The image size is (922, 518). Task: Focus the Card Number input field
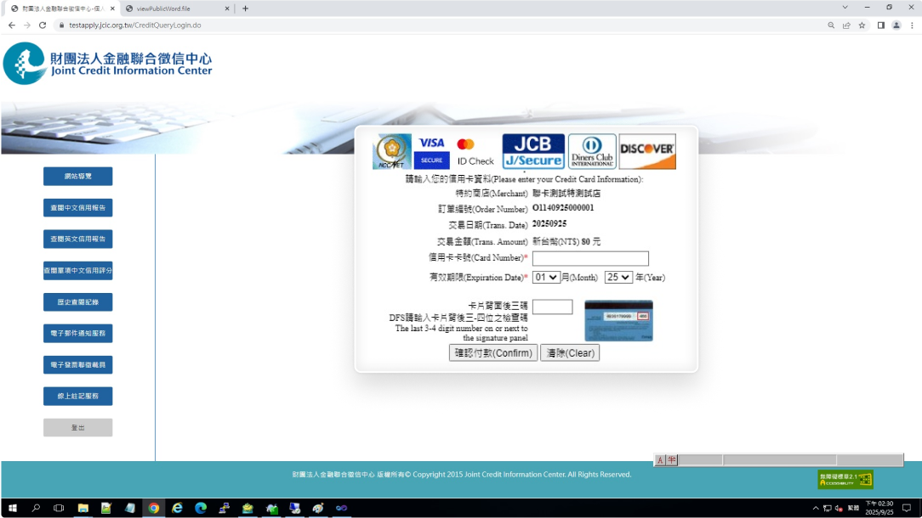590,259
